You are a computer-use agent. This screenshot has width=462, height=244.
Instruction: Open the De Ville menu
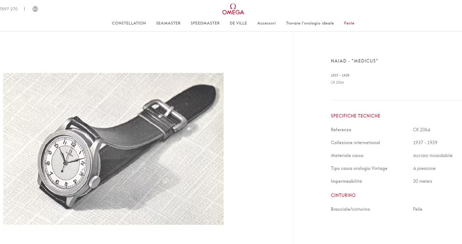(238, 23)
